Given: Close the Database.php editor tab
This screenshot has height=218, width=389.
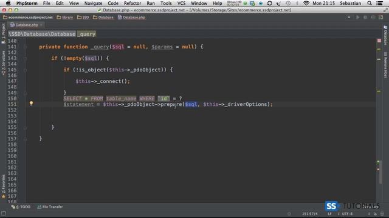Looking at the screenshot, I should (x=41, y=25).
